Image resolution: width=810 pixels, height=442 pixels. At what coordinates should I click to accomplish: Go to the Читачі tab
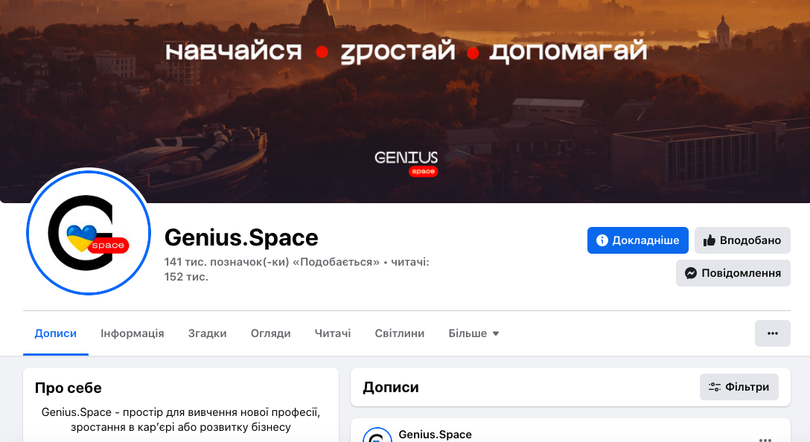click(x=333, y=333)
